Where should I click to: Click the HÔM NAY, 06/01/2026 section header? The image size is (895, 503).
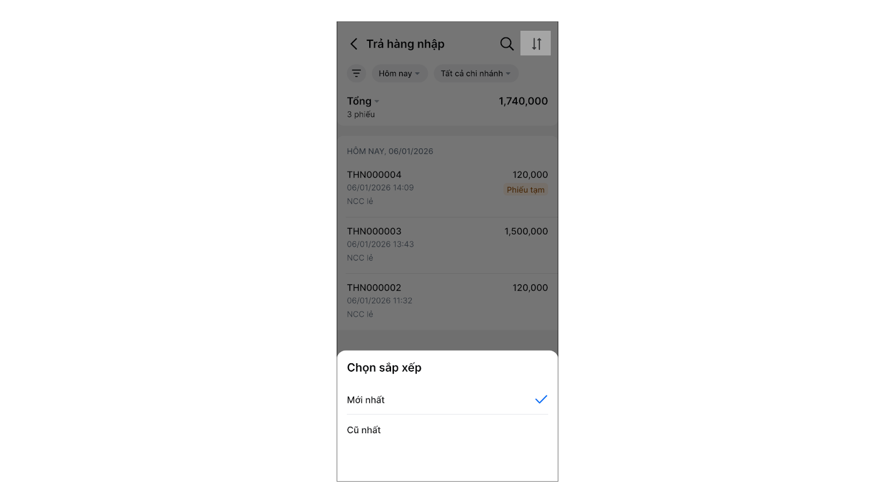pos(390,151)
